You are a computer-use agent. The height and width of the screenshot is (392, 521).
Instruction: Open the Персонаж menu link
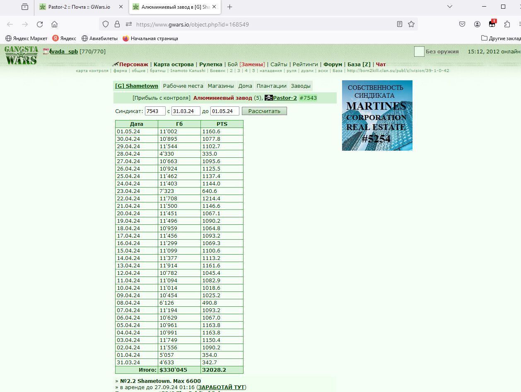point(134,64)
